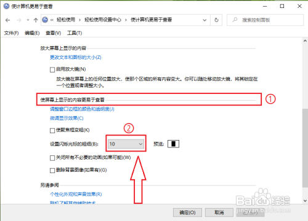This screenshot has height=221, width=308.
Task: Open the 查看(V) menu
Action: click(53, 33)
